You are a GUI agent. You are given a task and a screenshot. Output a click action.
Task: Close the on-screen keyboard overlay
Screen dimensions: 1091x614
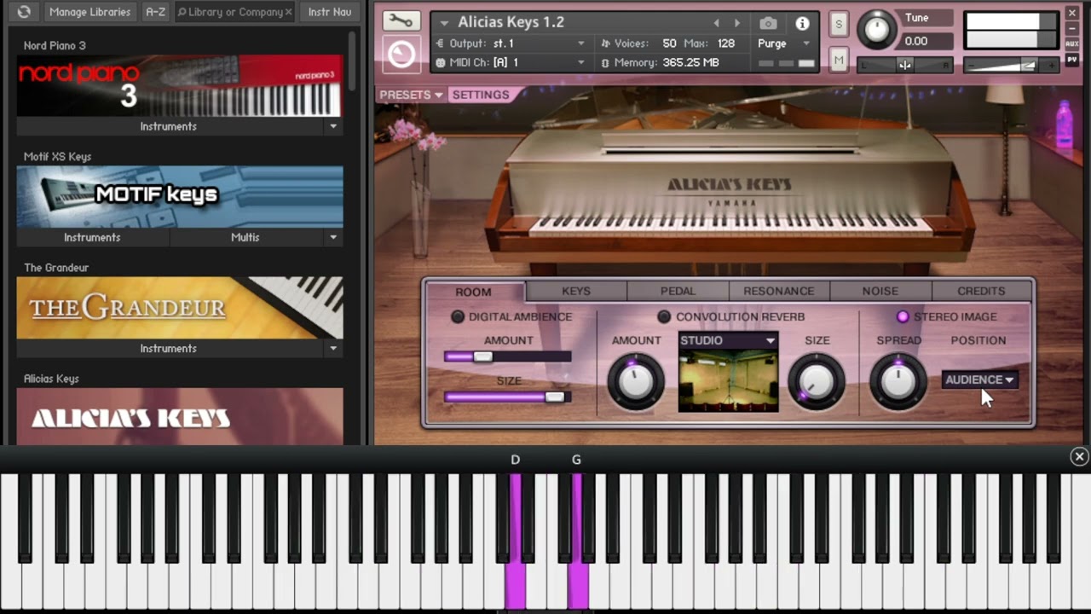(x=1079, y=457)
